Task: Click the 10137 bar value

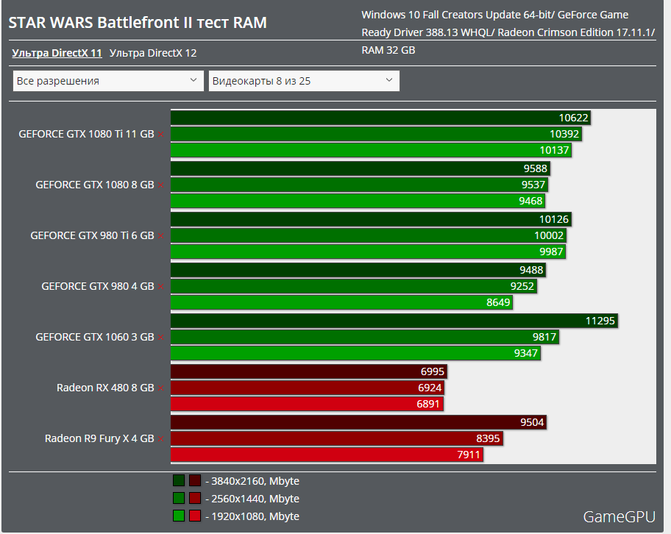Action: [x=554, y=150]
